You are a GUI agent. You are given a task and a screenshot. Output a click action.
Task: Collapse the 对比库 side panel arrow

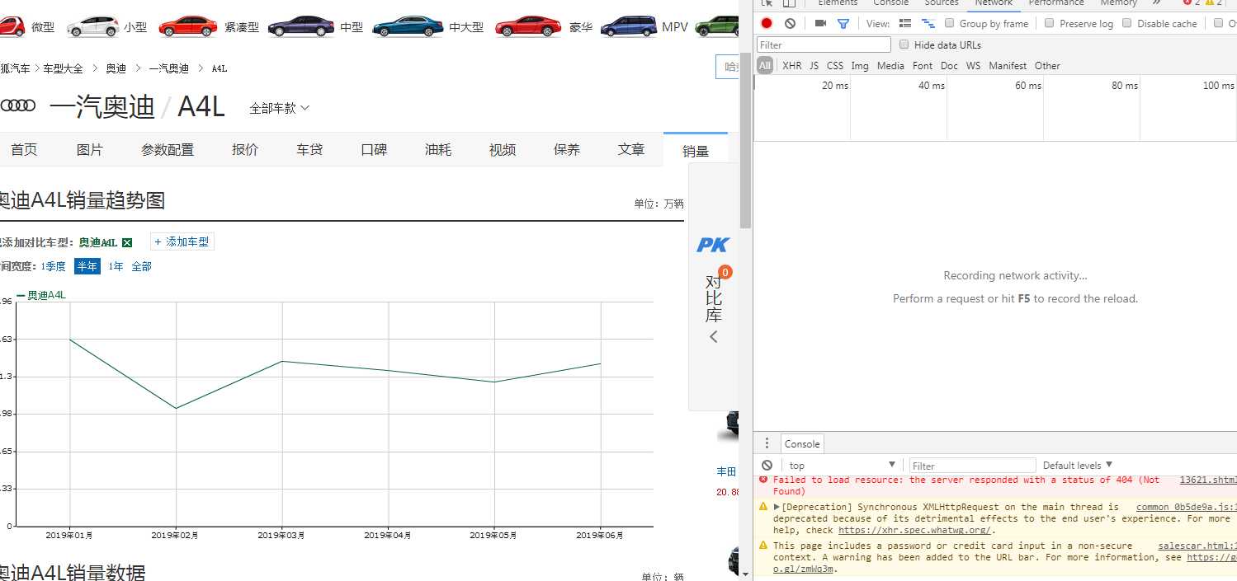click(714, 336)
